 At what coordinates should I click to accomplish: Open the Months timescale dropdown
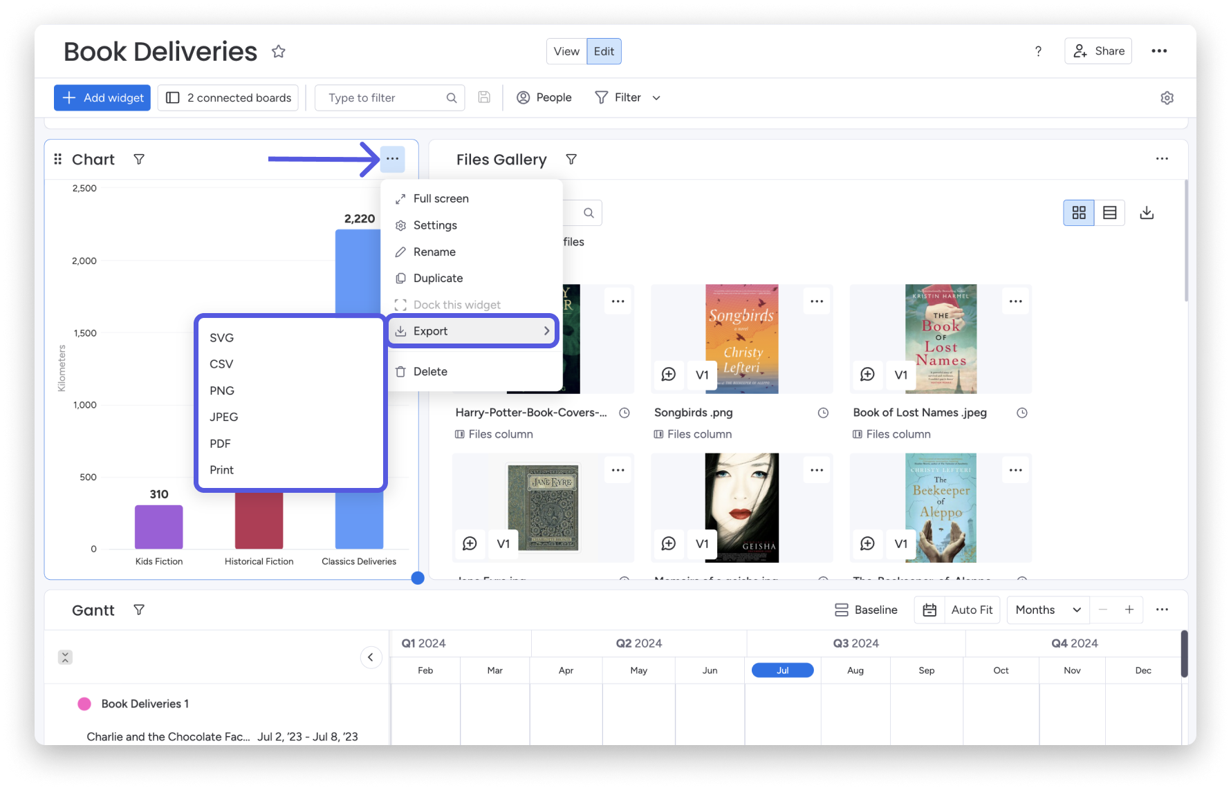tap(1048, 610)
